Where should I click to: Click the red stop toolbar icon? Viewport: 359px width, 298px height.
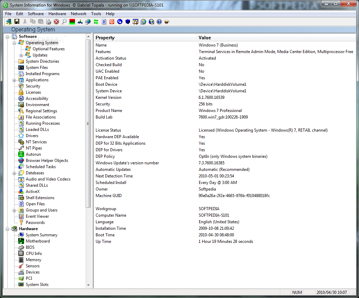tap(56, 21)
